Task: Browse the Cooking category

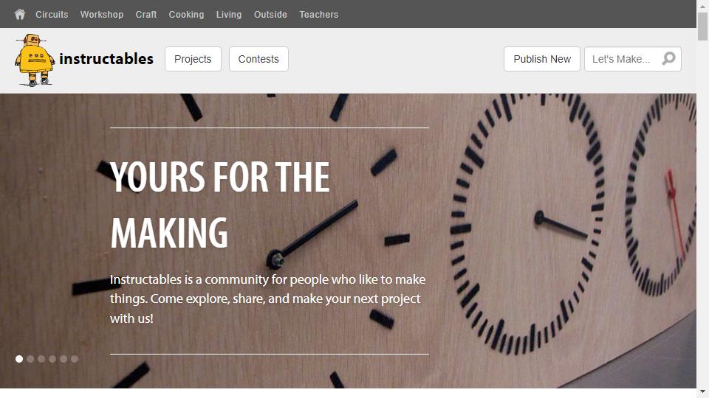Action: (186, 15)
